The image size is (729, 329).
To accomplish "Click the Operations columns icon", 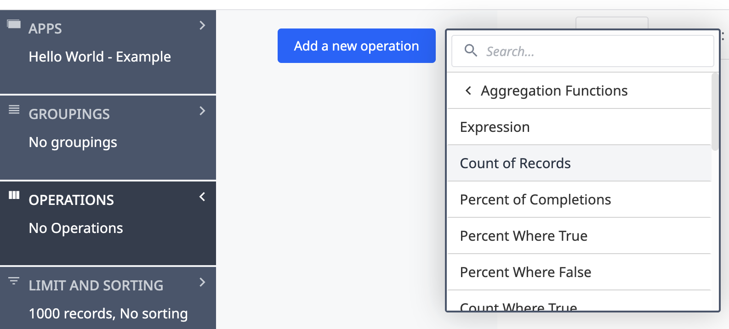I will point(14,196).
